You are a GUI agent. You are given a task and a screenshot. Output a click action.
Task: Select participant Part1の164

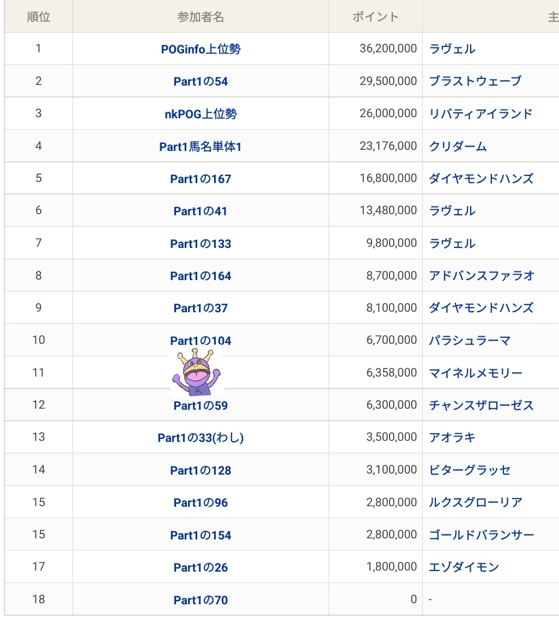[x=200, y=276]
